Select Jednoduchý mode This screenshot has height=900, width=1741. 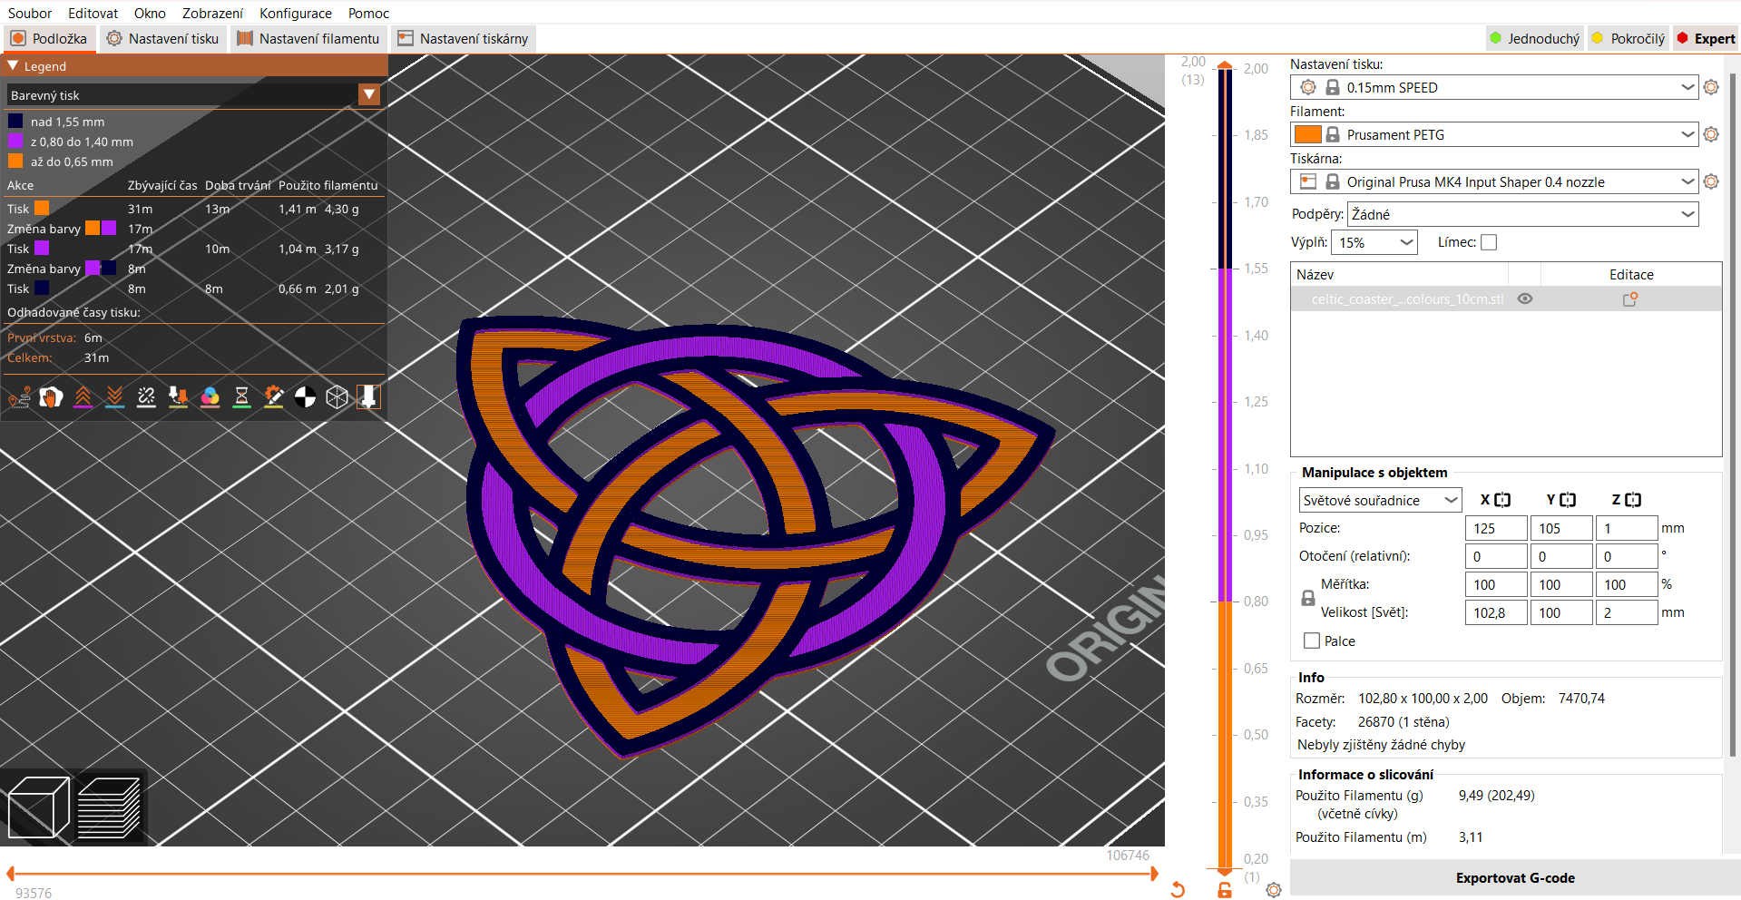[1535, 38]
